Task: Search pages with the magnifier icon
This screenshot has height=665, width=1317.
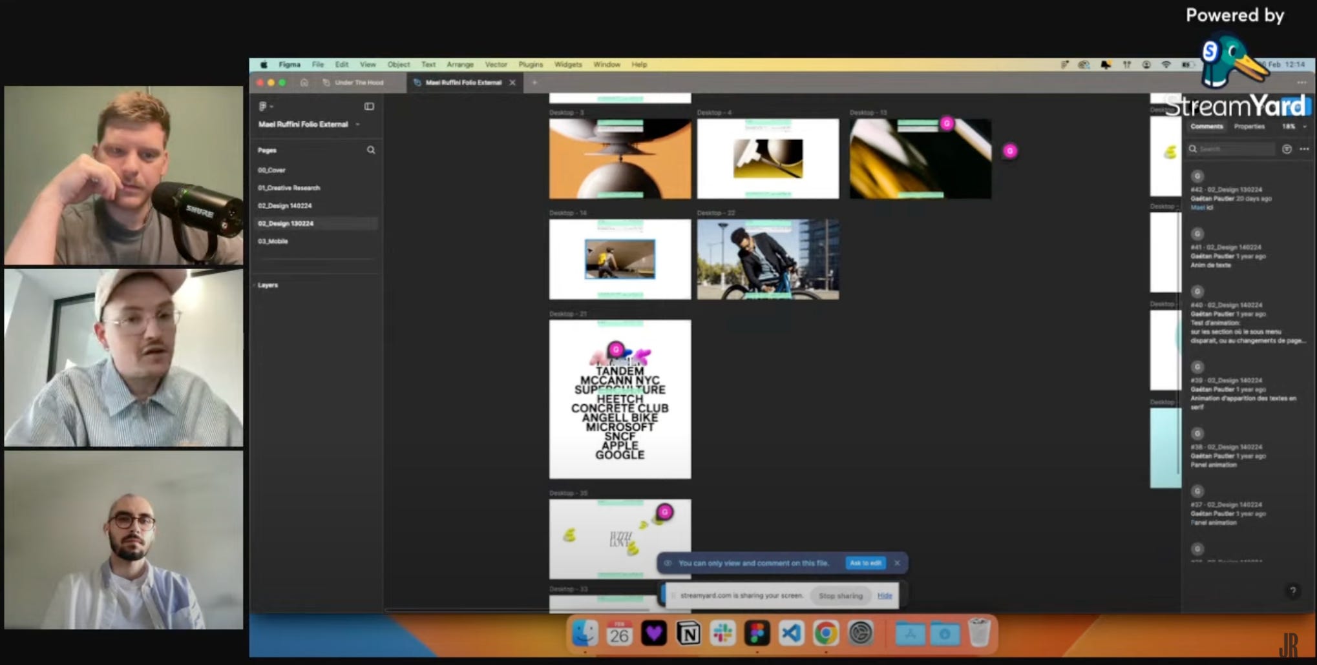Action: [371, 150]
